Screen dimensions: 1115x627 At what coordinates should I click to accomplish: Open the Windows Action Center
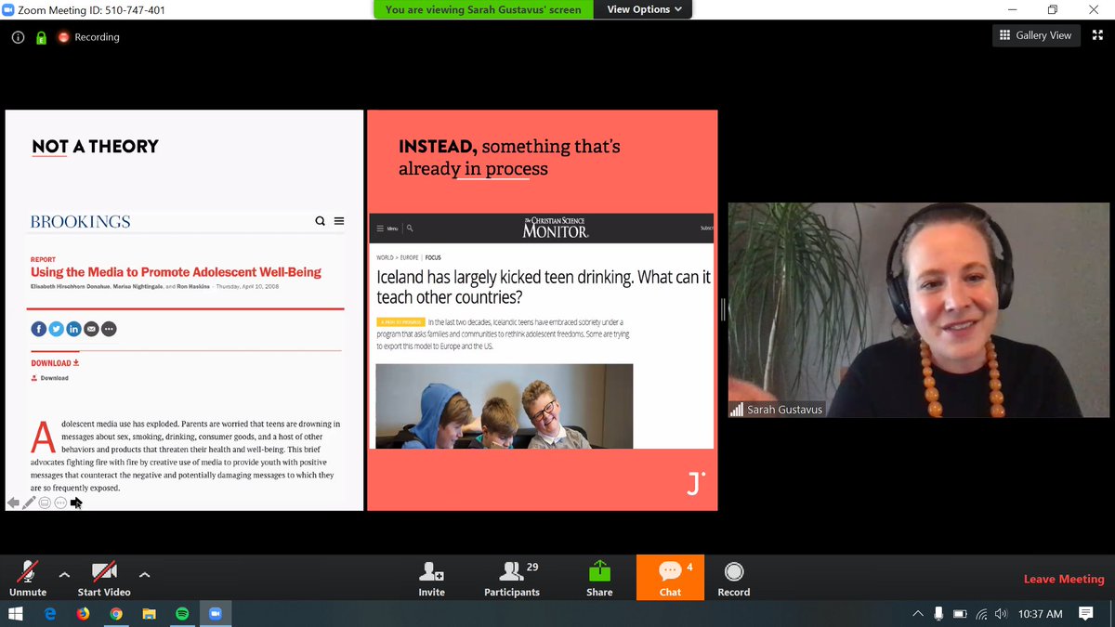point(1086,614)
